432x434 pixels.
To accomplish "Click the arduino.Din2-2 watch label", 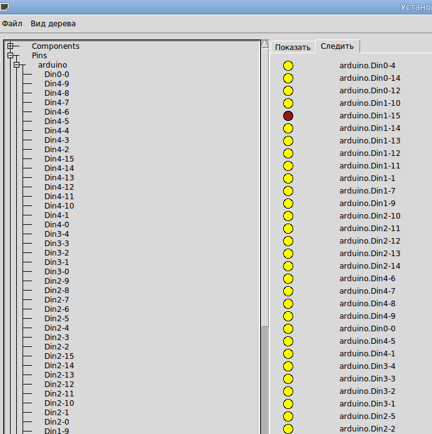I will 368,429.
